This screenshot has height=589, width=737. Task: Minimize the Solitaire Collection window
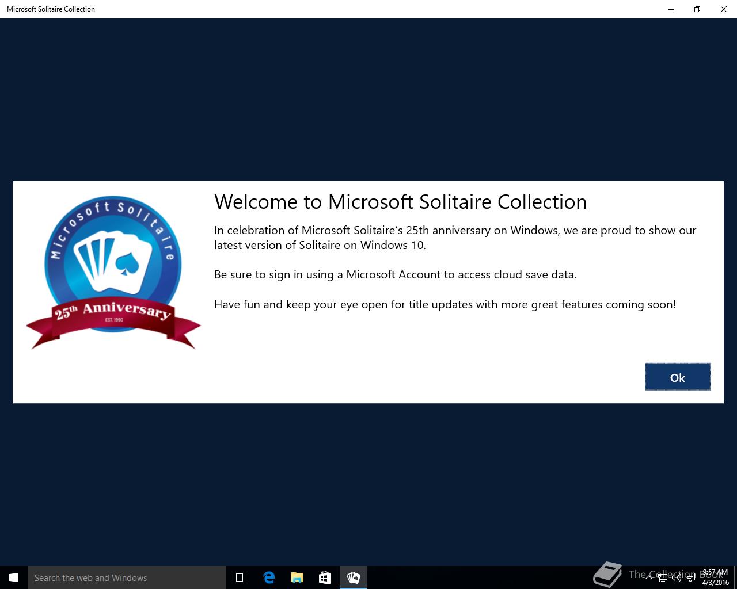tap(671, 9)
